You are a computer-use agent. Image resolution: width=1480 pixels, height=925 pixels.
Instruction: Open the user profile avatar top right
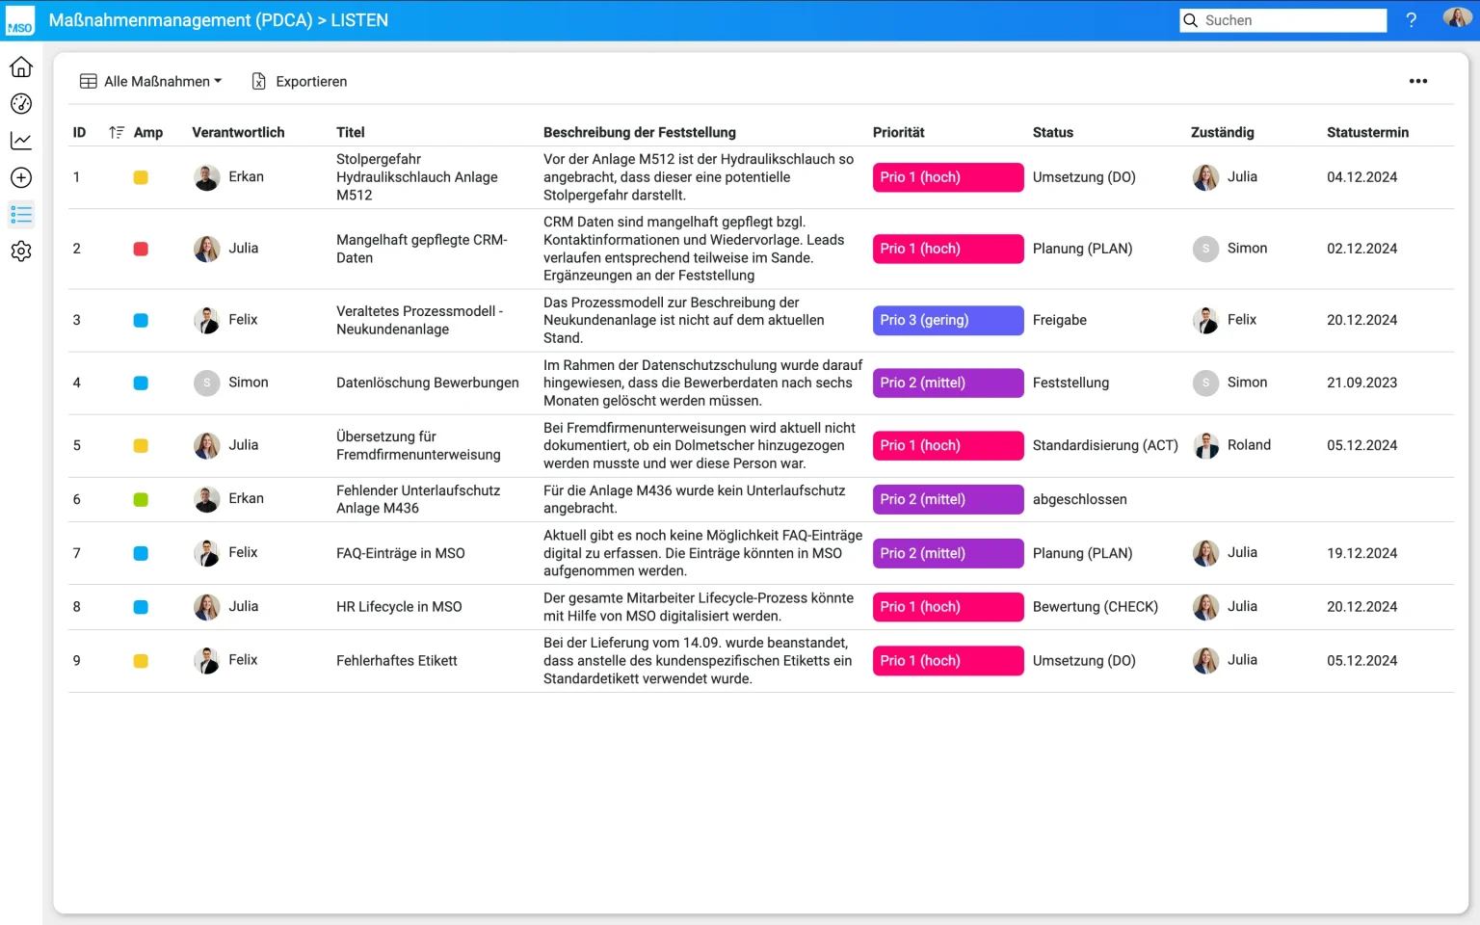pyautogui.click(x=1456, y=19)
